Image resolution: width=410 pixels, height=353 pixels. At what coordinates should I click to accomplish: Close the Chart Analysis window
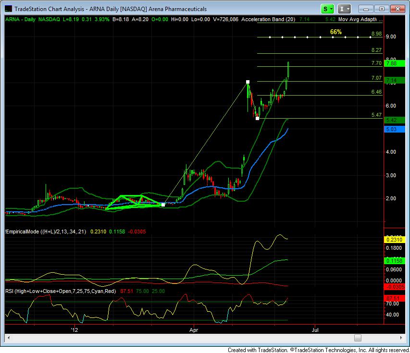(398, 9)
